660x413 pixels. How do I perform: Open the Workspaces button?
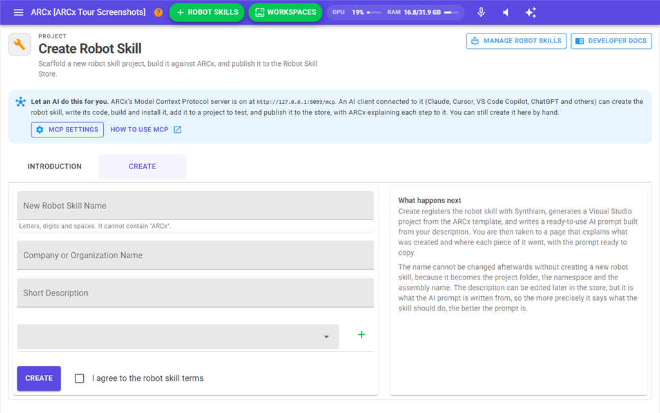pos(286,12)
